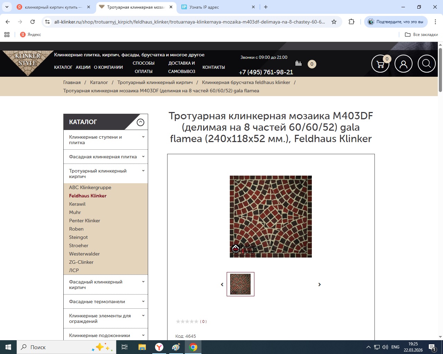This screenshot has width=443, height=354.
Task: Open tab search dropdown arrow
Action: pos(7,7)
